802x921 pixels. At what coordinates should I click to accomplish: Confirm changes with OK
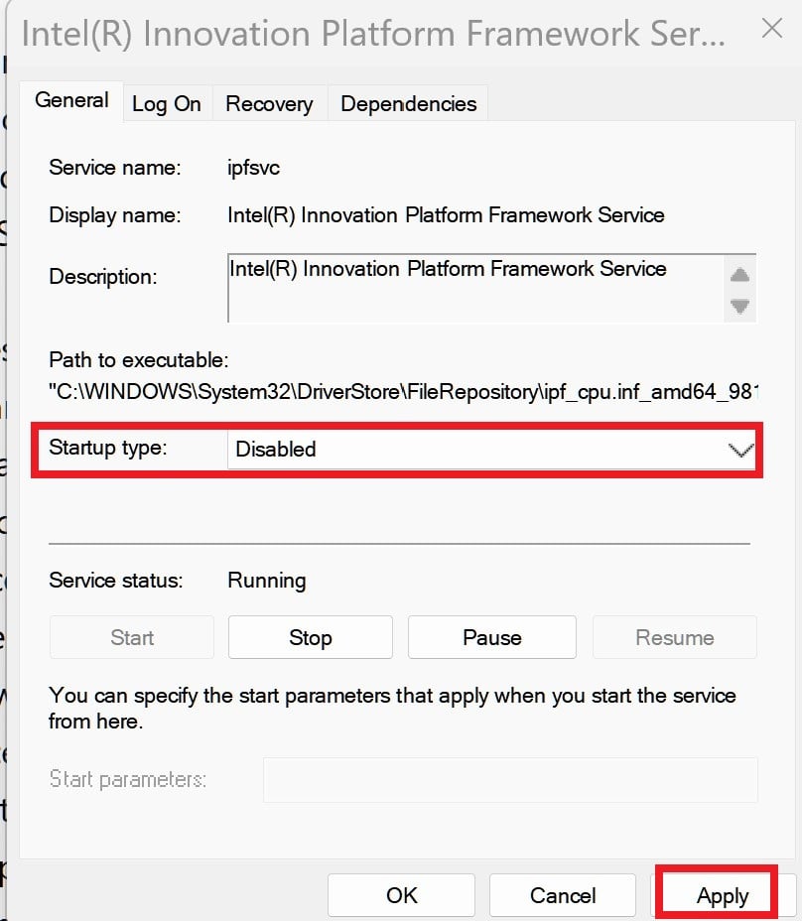coord(402,896)
